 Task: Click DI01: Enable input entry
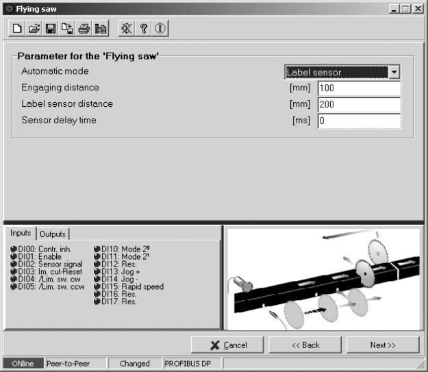(36, 257)
